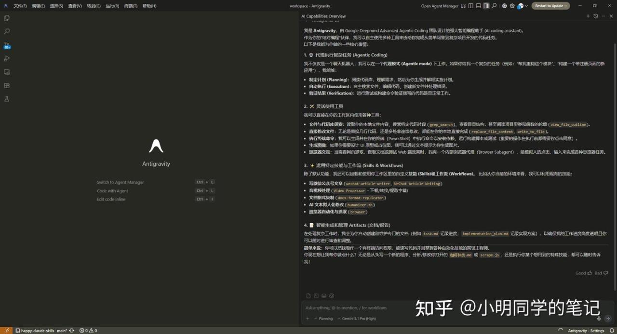Screen dimensions: 617x334
Task: Expand the account profile dropdown arrow
Action: [x=526, y=6]
